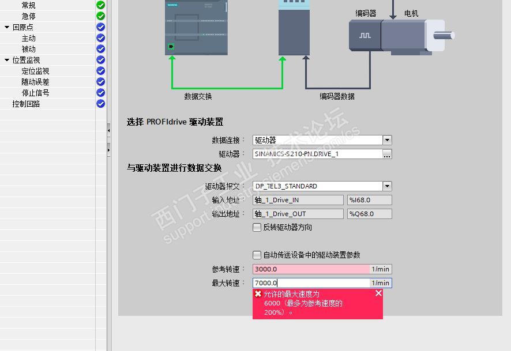Enable 反转驱动器方向 checkbox
511x351 pixels.
pos(257,227)
